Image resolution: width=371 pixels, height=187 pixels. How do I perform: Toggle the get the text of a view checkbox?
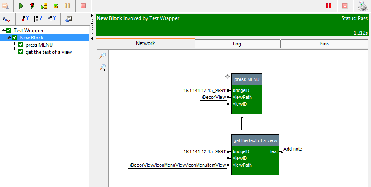tap(20, 52)
